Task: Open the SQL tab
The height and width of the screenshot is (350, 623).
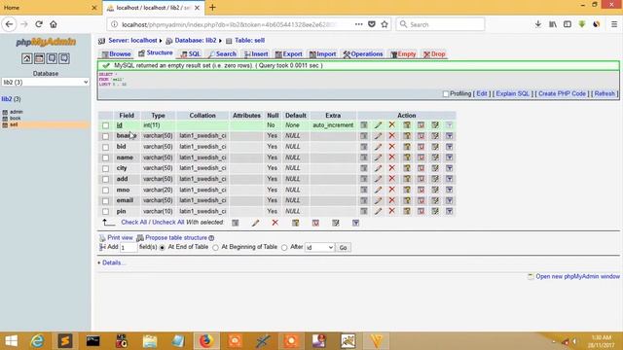Action: click(191, 54)
